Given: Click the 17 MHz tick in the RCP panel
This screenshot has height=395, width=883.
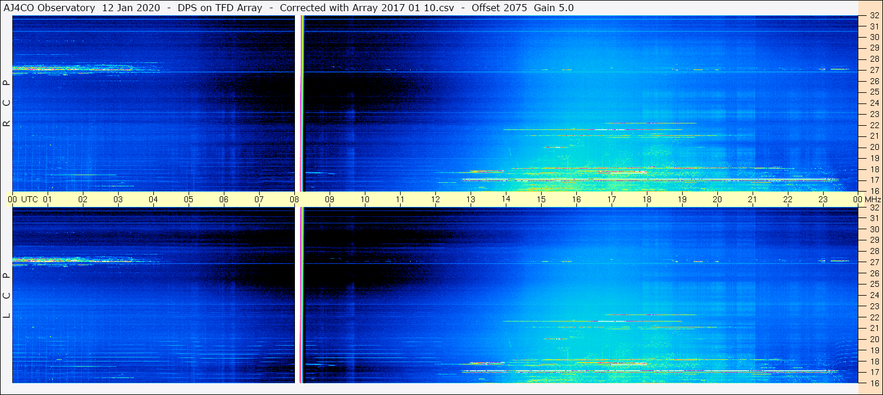Looking at the screenshot, I should click(874, 180).
